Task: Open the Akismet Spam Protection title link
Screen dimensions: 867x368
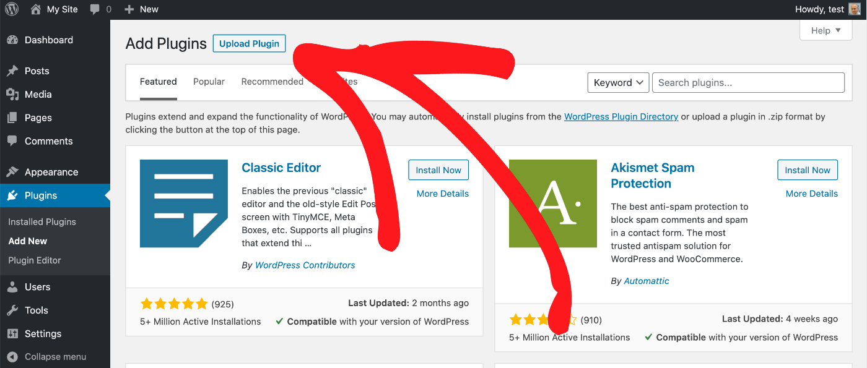Action: 653,176
